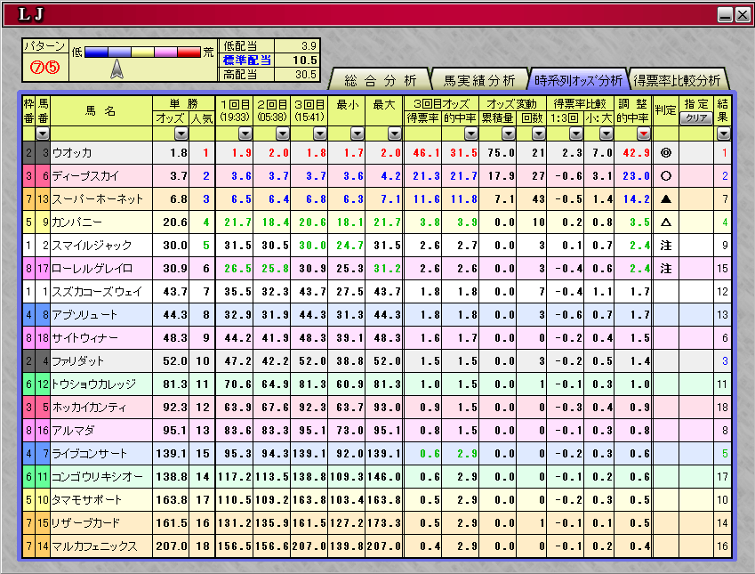The height and width of the screenshot is (574, 755).
Task: Select the horse name スーパーホーネット
Action: pyautogui.click(x=97, y=199)
